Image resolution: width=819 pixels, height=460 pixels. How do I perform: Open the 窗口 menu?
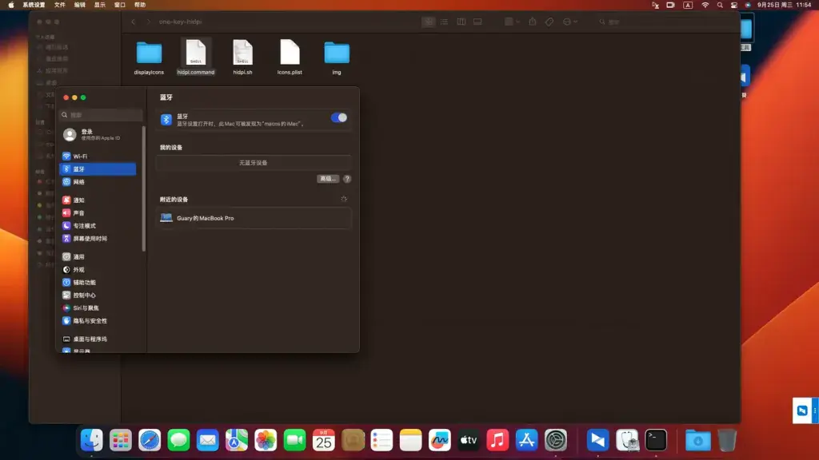pyautogui.click(x=120, y=5)
